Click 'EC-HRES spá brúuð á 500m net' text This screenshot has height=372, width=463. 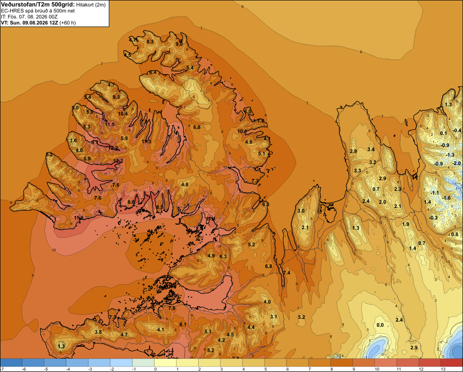click(38, 11)
